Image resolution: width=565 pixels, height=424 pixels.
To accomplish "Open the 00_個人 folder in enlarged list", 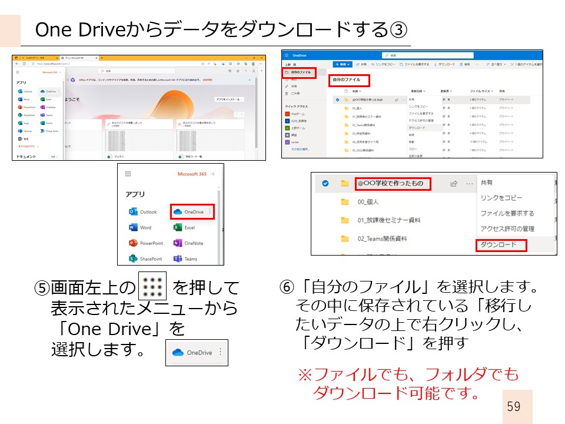I will 367,202.
